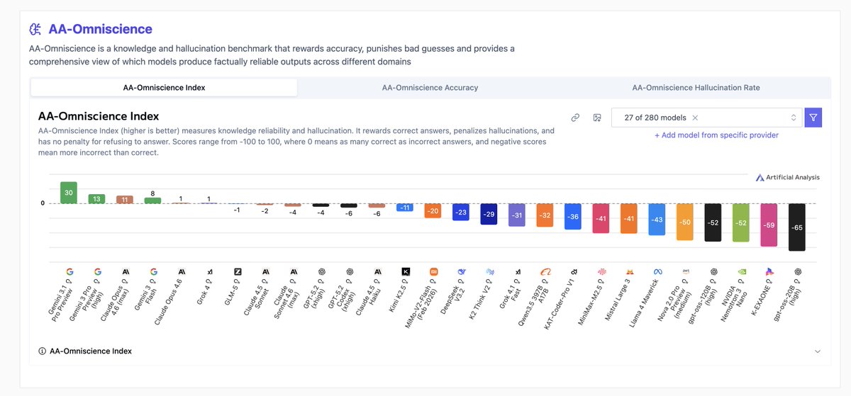Download chart as image icon

click(597, 118)
